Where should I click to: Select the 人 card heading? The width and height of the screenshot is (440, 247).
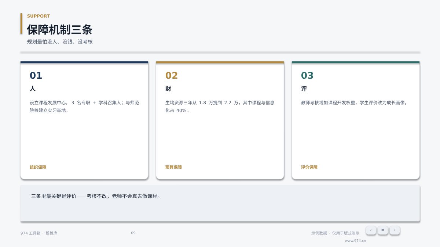click(33, 89)
